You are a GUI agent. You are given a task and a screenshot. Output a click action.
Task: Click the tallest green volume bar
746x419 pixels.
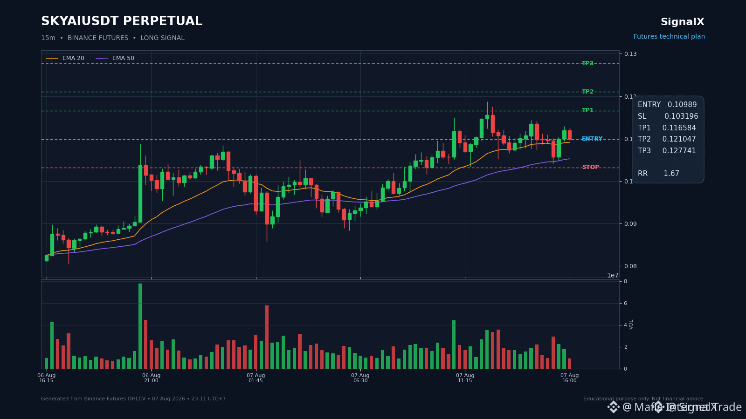[140, 326]
